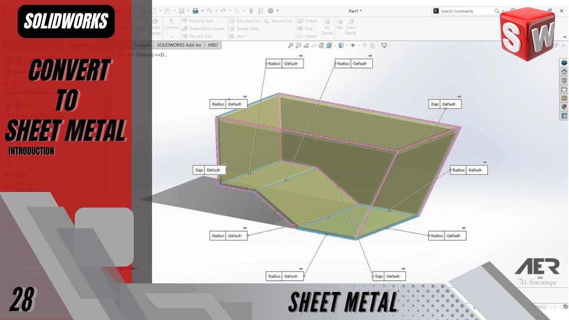Open the task pane Home tab icon
This screenshot has height=320, width=569.
tap(564, 72)
